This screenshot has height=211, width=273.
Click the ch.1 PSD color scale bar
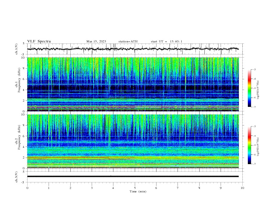(250, 88)
